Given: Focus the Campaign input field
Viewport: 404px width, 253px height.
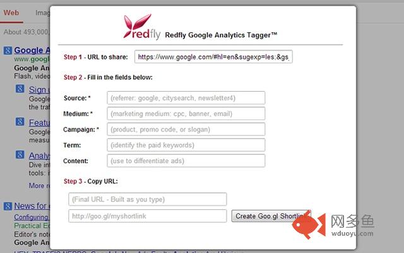Looking at the screenshot, I should point(186,129).
